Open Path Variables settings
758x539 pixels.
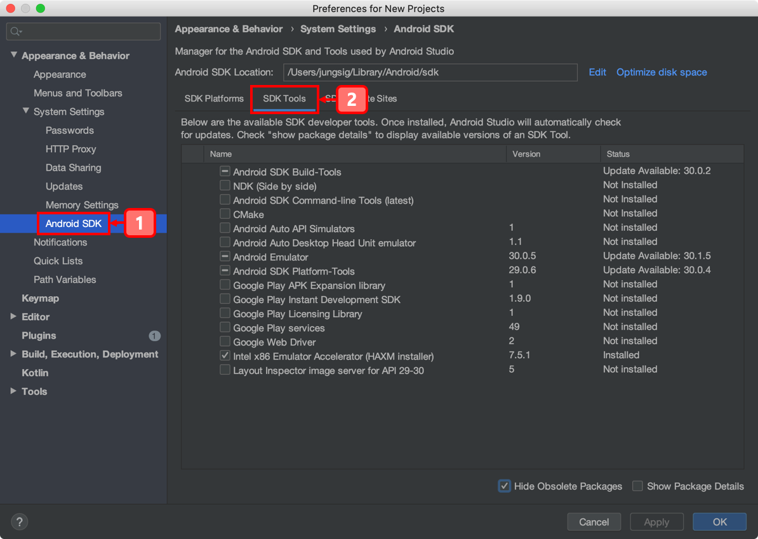click(x=65, y=280)
